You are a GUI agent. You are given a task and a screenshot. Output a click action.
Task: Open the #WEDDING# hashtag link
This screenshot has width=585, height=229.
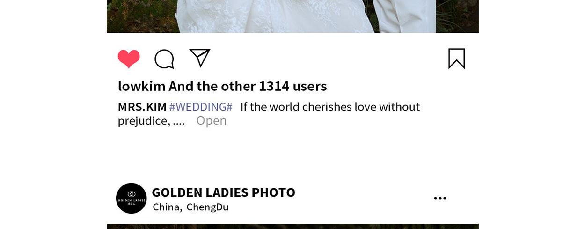click(201, 107)
